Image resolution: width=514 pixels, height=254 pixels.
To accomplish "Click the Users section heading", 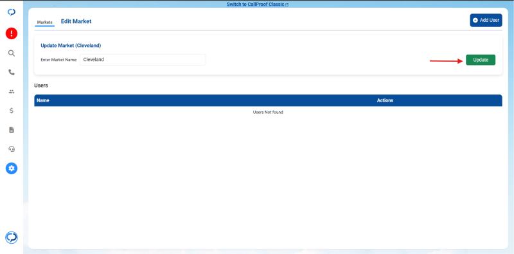I will click(41, 86).
